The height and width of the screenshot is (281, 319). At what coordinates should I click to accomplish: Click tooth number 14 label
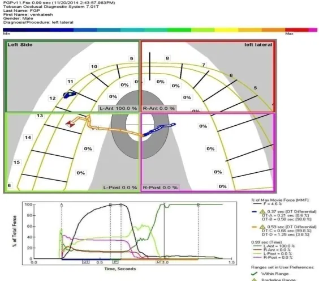coord(28,138)
